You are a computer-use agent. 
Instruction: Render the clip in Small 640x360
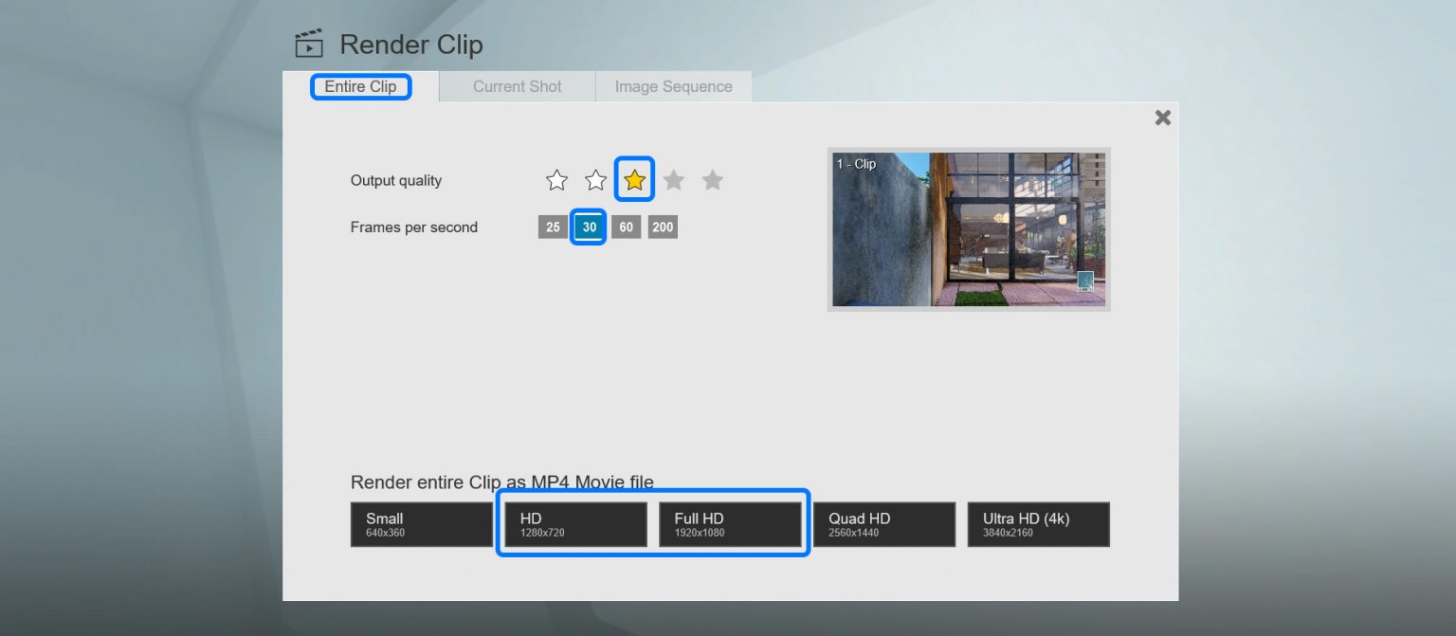point(421,524)
